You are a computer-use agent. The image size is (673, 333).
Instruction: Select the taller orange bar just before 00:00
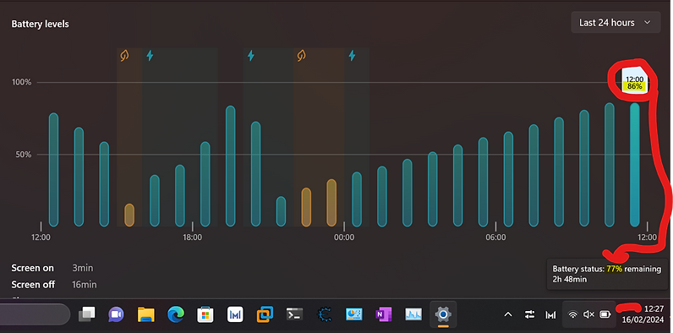(331, 203)
